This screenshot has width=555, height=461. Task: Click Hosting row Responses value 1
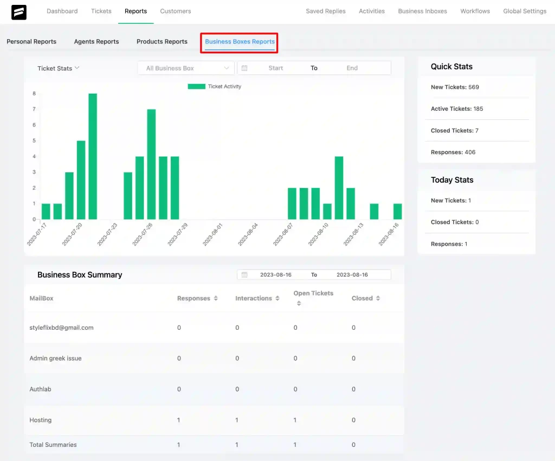(x=178, y=420)
